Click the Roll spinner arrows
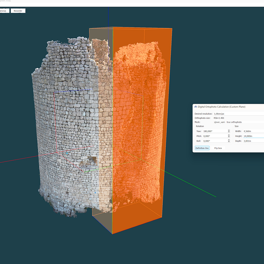The width and height of the screenshot is (264, 264). 229,141
